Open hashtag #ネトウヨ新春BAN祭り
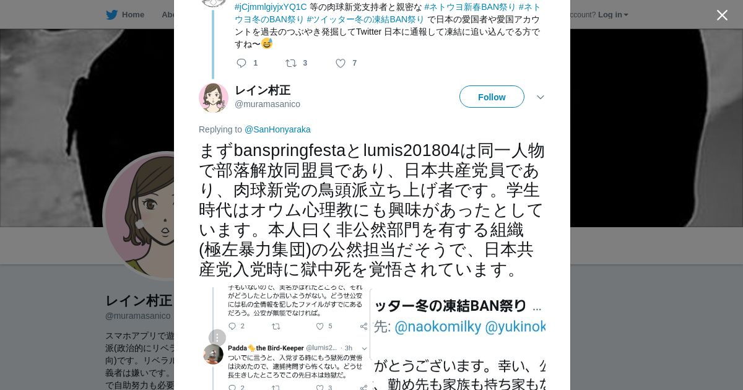This screenshot has height=390, width=743. (470, 7)
